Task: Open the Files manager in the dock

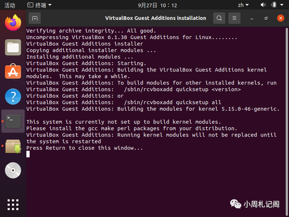Action: coord(13,47)
